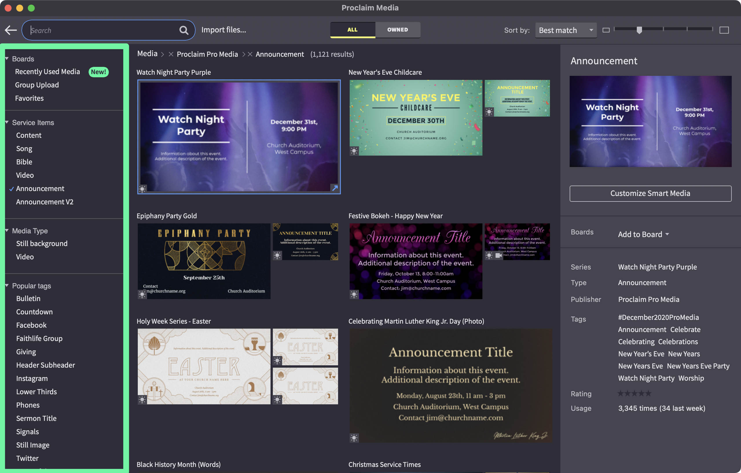The image size is (741, 473).
Task: Click the Customize Smart Media button
Action: coord(650,193)
